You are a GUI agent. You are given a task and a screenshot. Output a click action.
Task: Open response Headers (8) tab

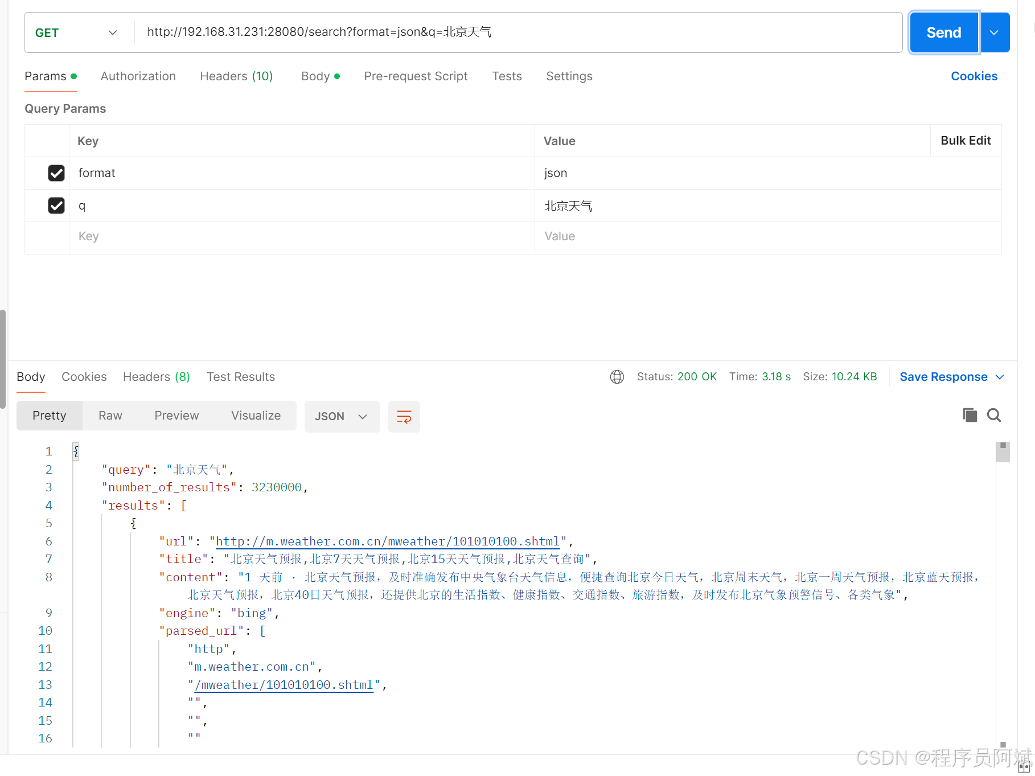[157, 377]
